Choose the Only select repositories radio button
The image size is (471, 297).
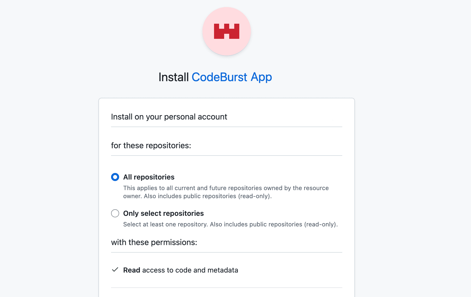(115, 213)
